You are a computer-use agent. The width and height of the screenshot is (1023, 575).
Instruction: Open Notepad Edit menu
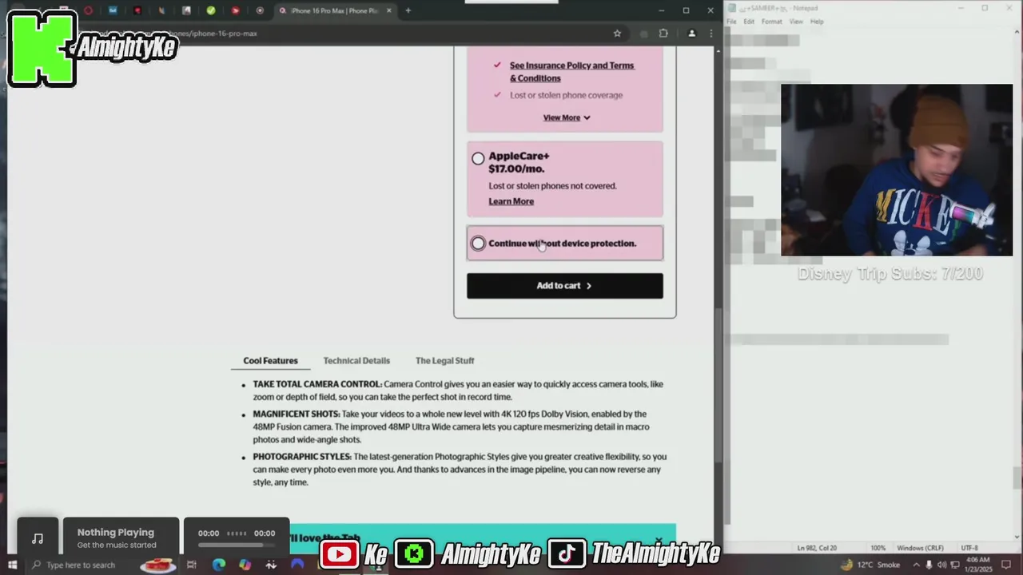click(x=749, y=22)
